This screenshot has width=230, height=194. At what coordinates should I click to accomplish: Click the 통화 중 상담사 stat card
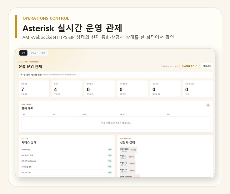(x=198, y=89)
